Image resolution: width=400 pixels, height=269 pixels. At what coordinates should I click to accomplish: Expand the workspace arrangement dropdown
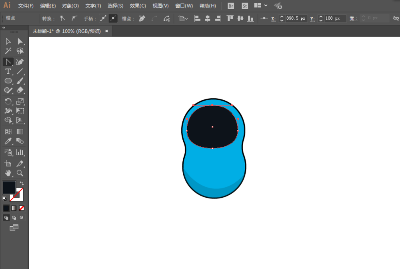click(266, 5)
